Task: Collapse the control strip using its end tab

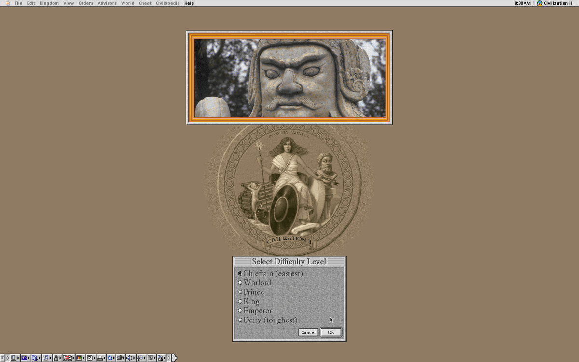Action: click(174, 358)
